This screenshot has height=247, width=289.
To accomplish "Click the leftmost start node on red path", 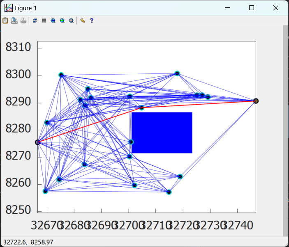I will [x=38, y=142].
